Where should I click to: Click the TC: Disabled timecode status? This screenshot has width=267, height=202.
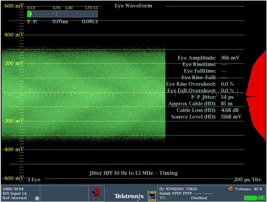[x=183, y=198]
